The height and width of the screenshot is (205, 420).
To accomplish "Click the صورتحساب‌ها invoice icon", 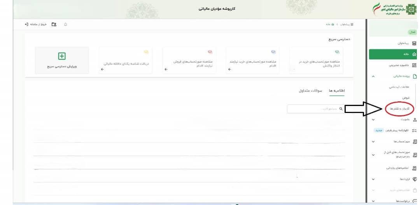I will click(415, 141).
